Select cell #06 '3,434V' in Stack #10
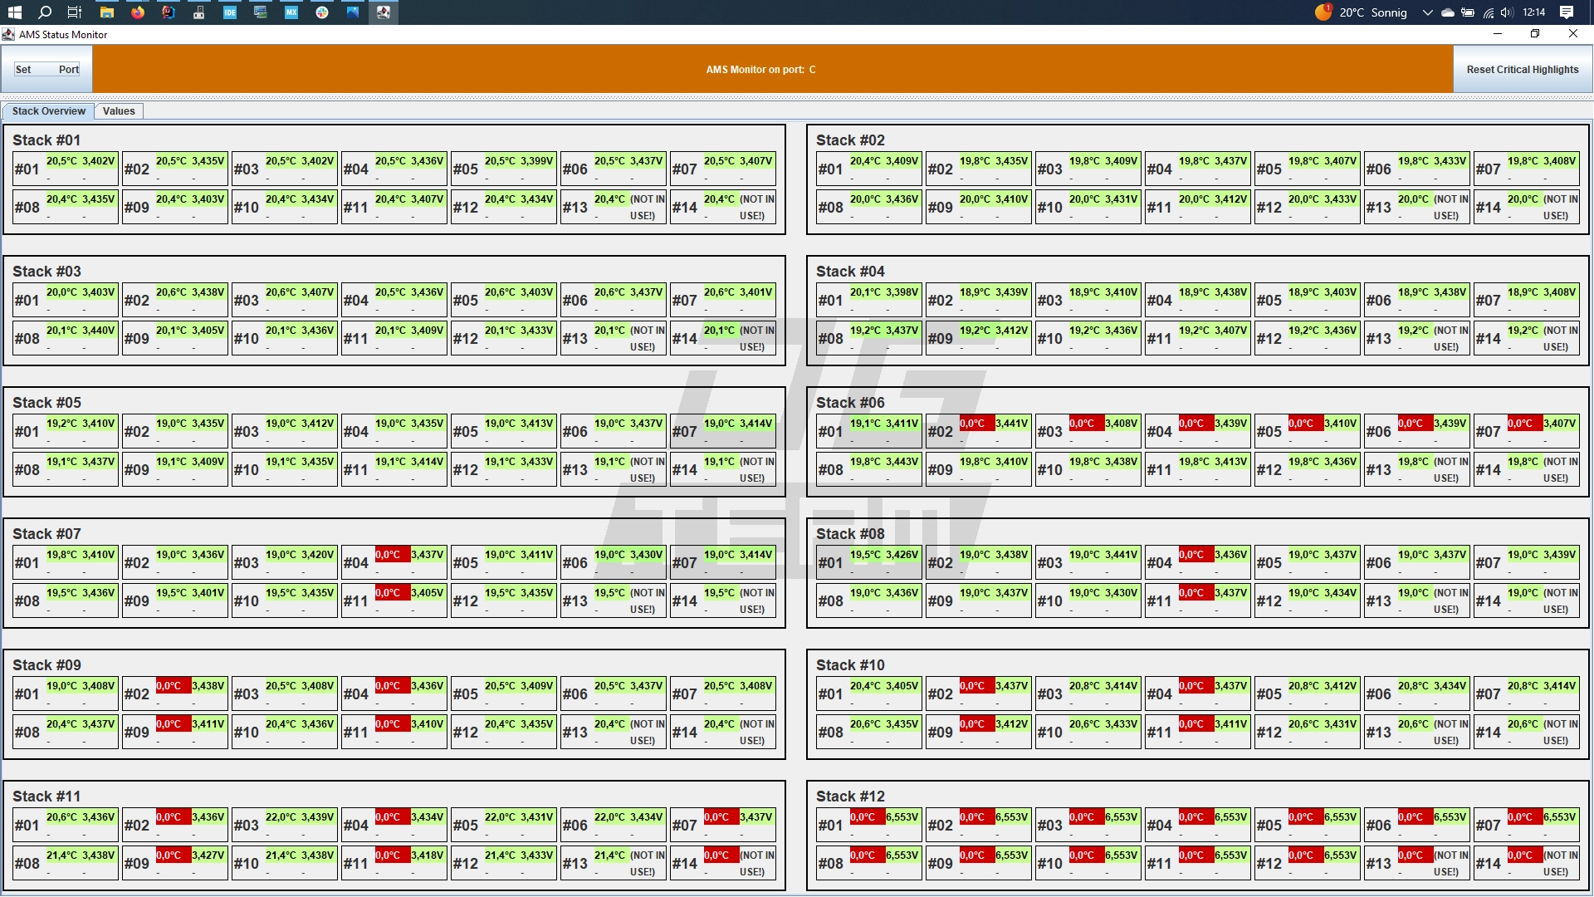1594x897 pixels. coord(1417,694)
